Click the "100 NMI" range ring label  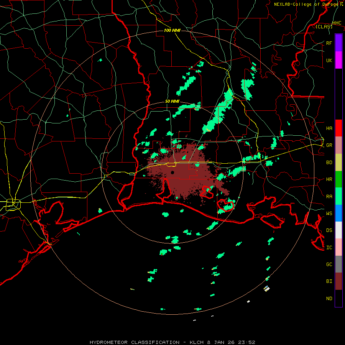(x=172, y=30)
